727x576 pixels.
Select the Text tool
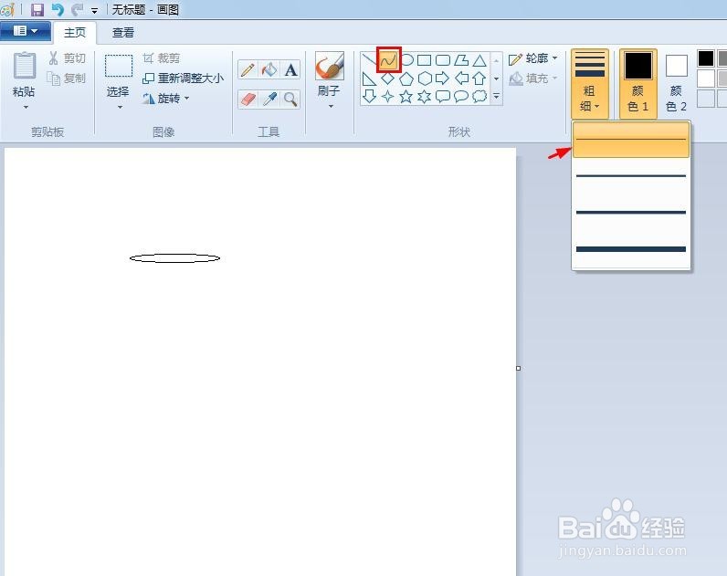point(290,69)
